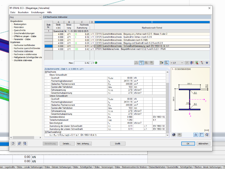The width and height of the screenshot is (225, 169).
Task: Click the Max 0.42 value field
Action: 82,63
